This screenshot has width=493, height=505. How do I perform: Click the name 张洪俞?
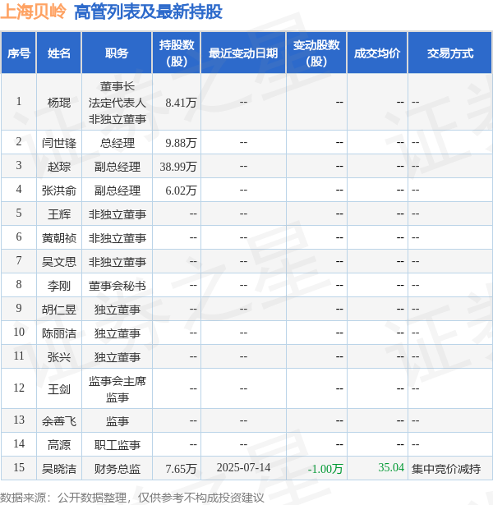click(x=59, y=191)
